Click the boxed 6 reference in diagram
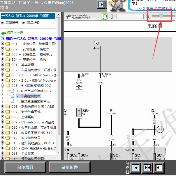The image size is (176, 178). [79, 88]
